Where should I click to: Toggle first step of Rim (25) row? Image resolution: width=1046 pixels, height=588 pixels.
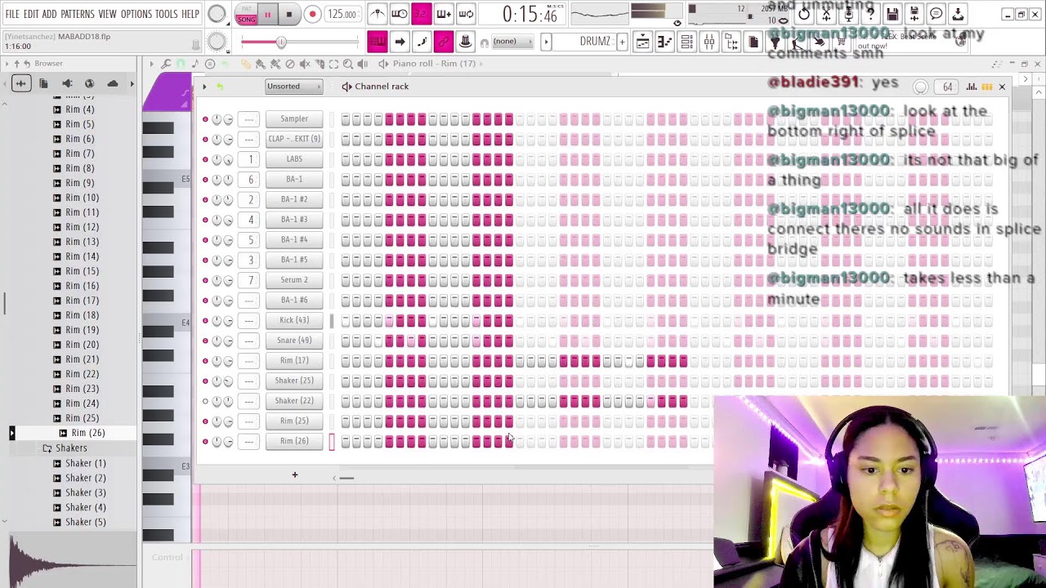(346, 421)
